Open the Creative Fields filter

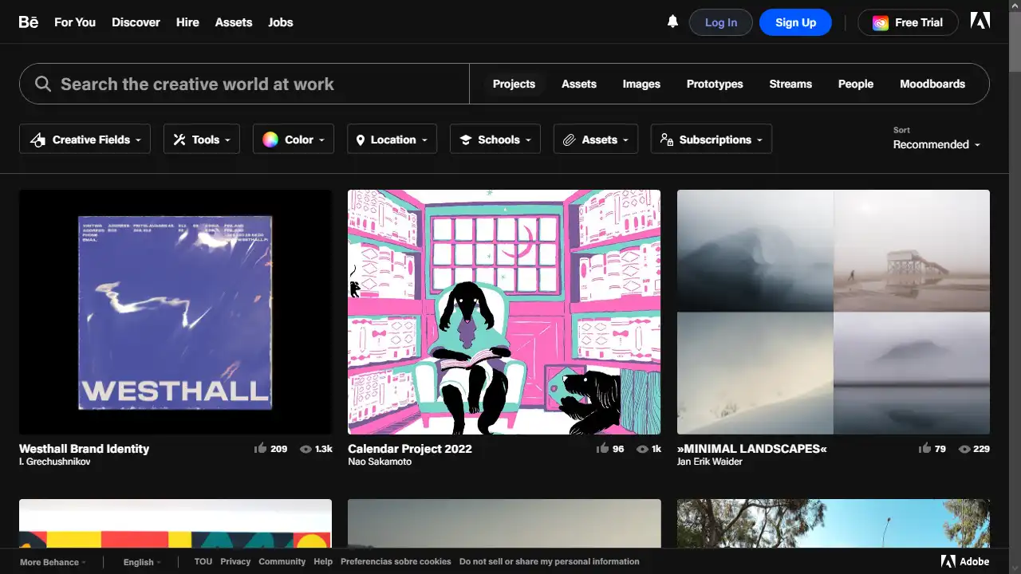84,139
